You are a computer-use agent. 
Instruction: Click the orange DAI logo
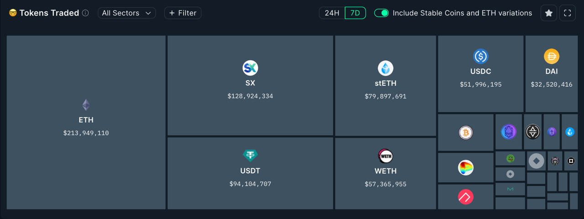551,57
